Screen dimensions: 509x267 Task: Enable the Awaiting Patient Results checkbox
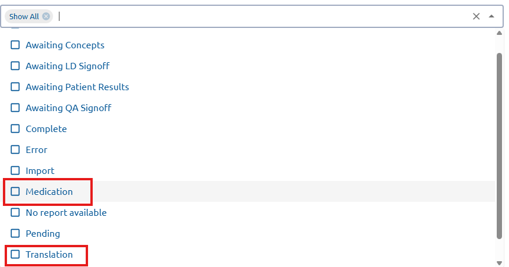click(15, 87)
